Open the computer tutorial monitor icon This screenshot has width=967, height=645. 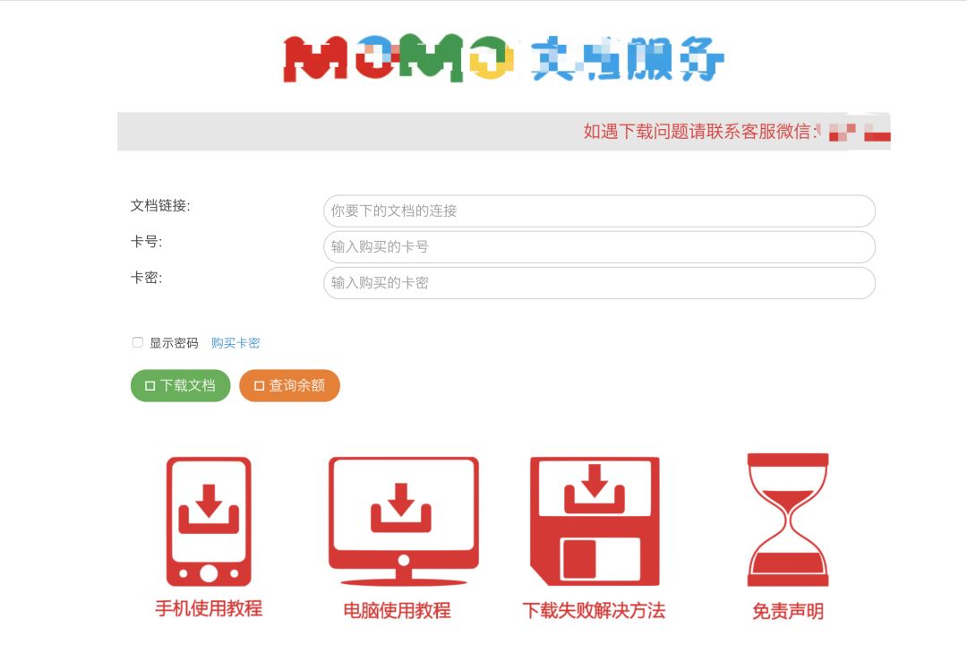click(x=403, y=521)
